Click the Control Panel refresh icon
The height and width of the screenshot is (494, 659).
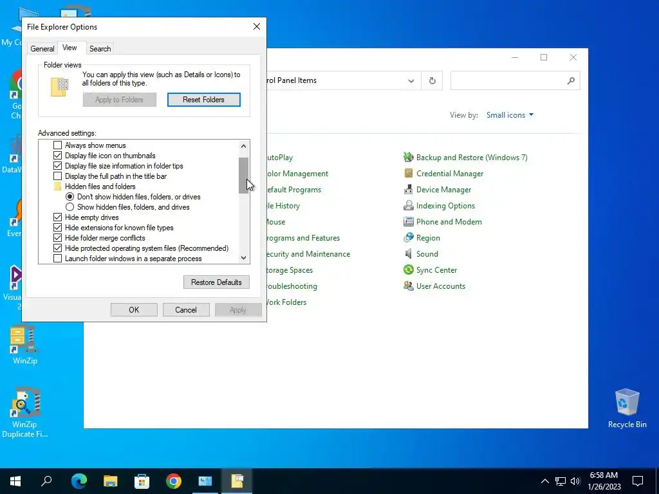(x=432, y=80)
